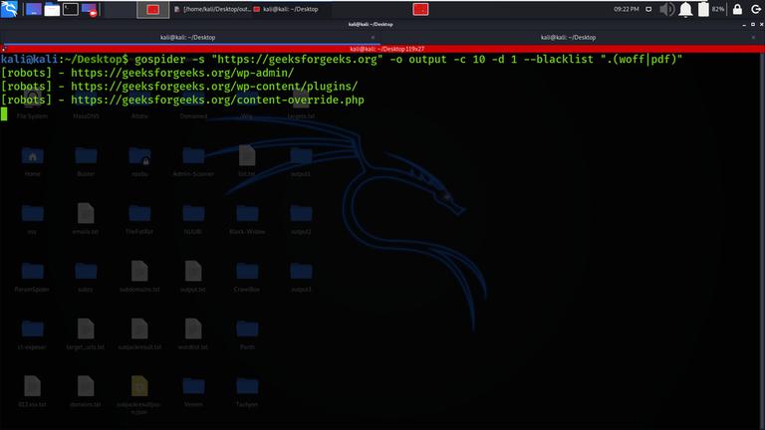765x430 pixels.
Task: Click the content-override.php URL
Action: [x=217, y=100]
